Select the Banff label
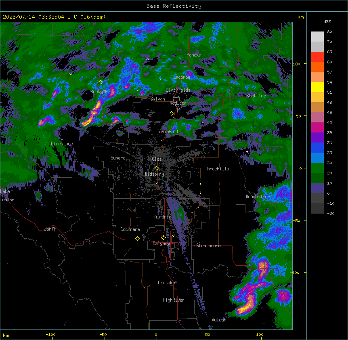This screenshot has height=340, width=348. pyautogui.click(x=50, y=229)
